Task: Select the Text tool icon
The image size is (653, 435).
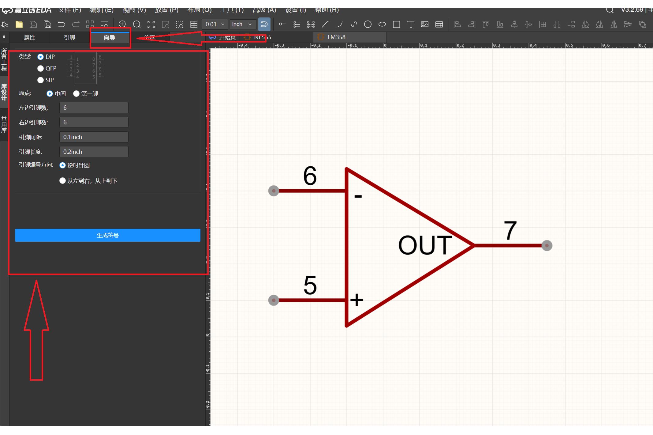Action: pos(411,25)
